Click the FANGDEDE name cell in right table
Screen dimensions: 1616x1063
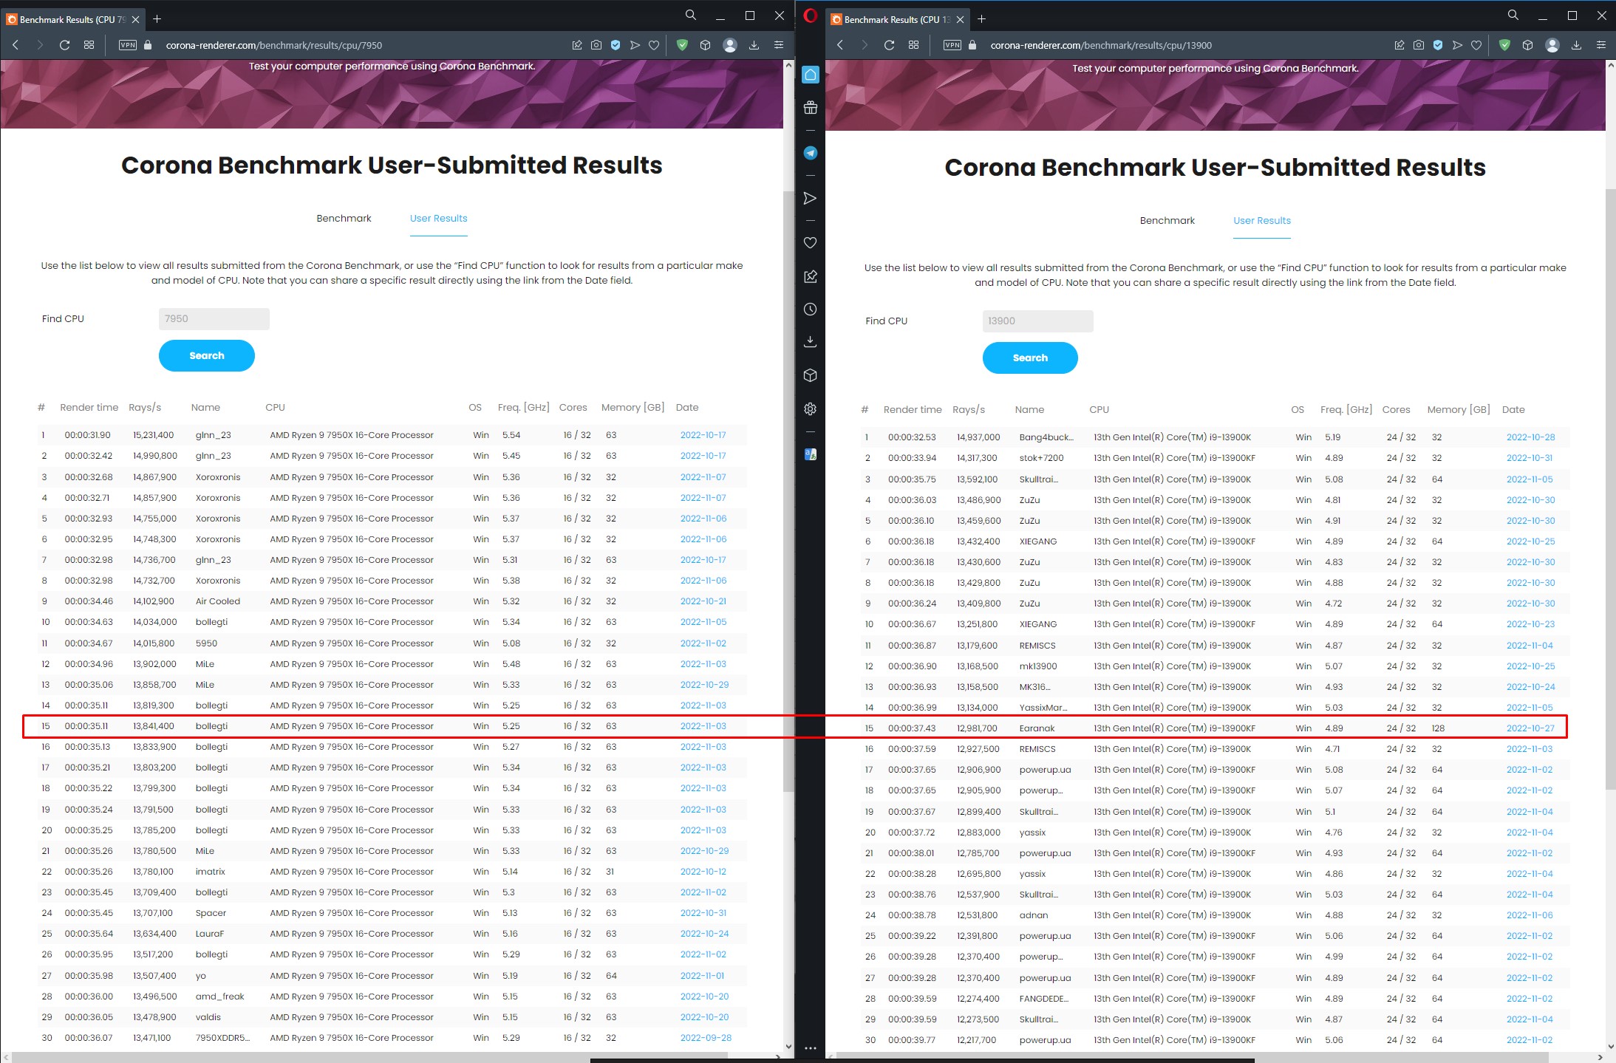(1043, 999)
